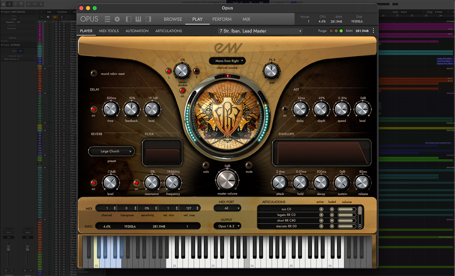The image size is (455, 276).
Task: Open the three-dot options menu beside RAM
Action: tap(373, 31)
